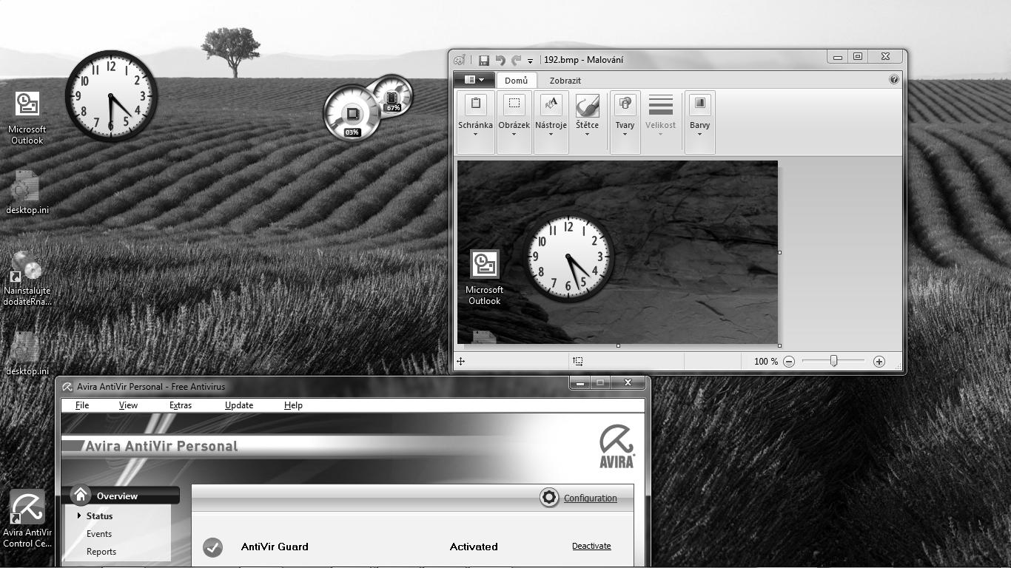Click the Redo arrow in Malování

tap(516, 60)
